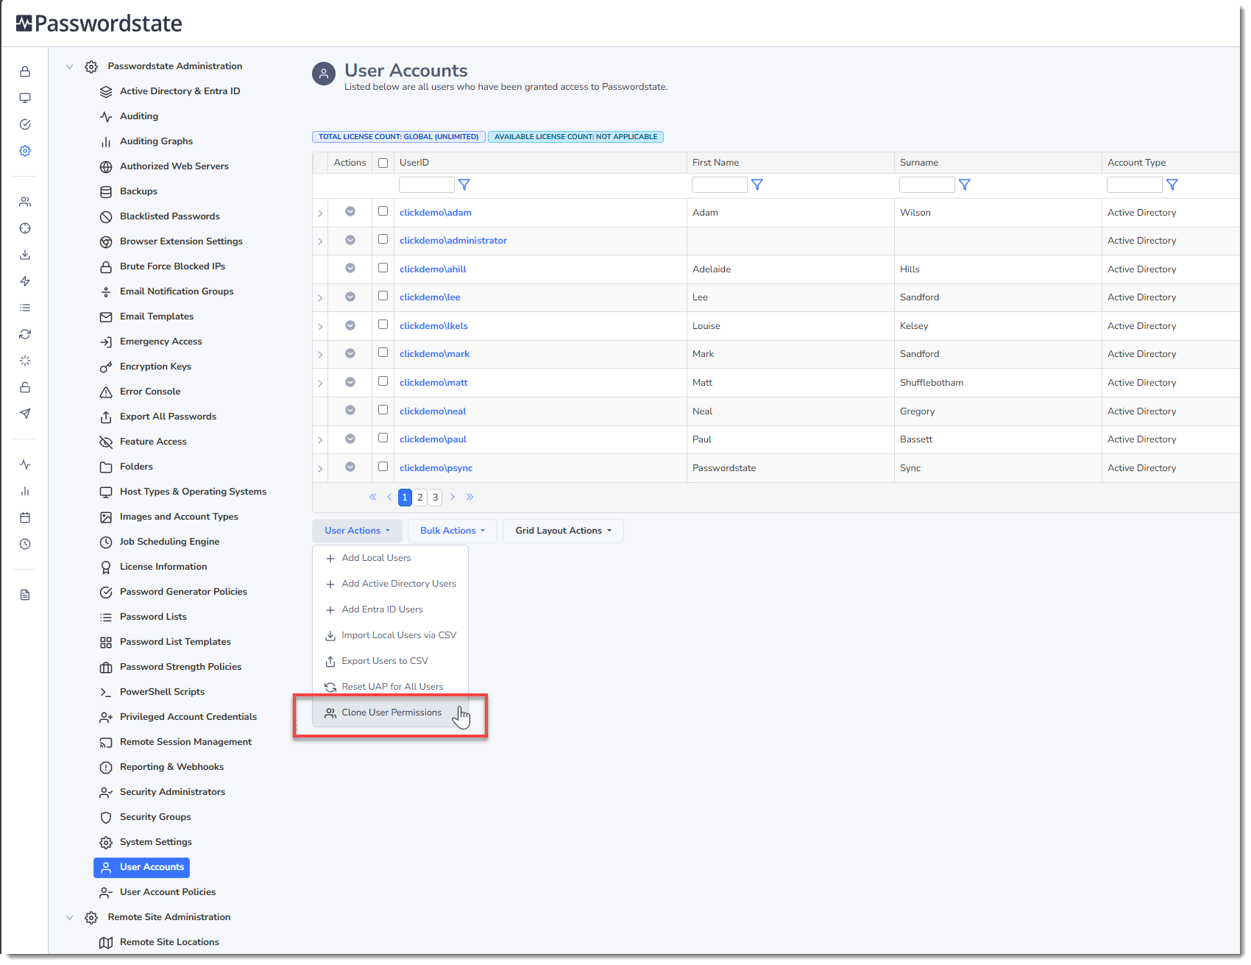Go to page 3 of the grid

[x=436, y=498]
